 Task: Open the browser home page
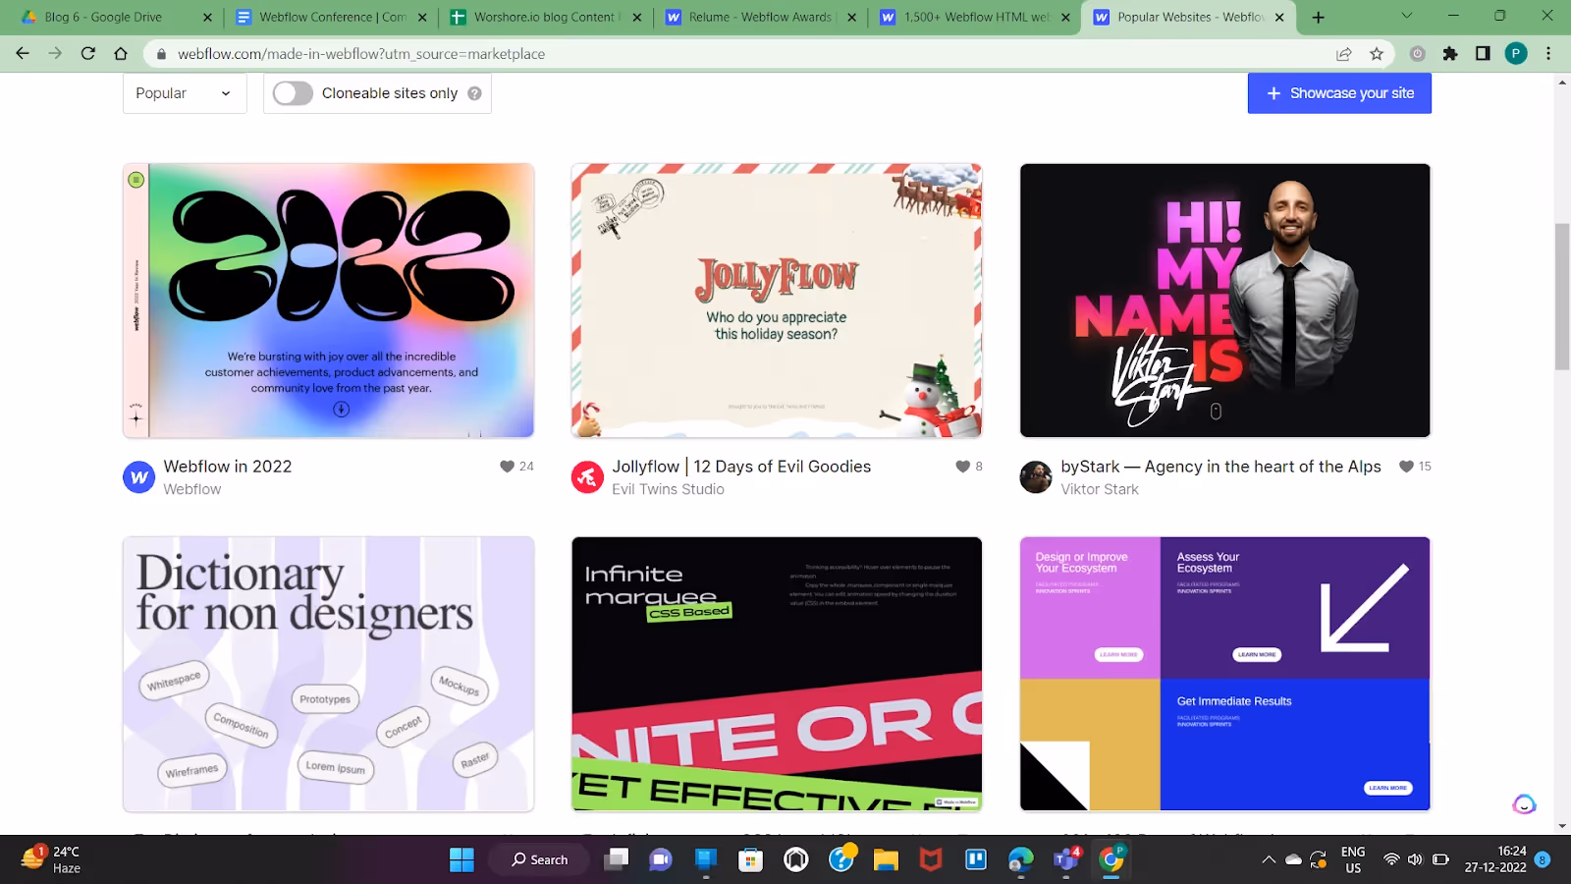tap(121, 53)
